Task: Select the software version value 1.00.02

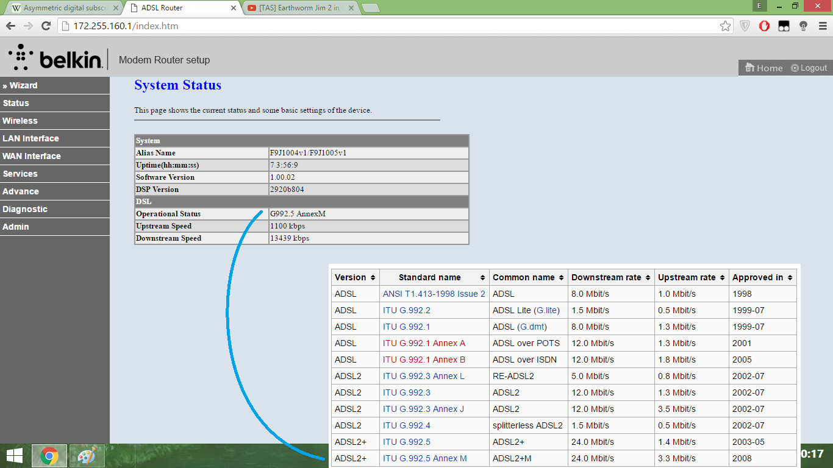Action: pyautogui.click(x=282, y=177)
